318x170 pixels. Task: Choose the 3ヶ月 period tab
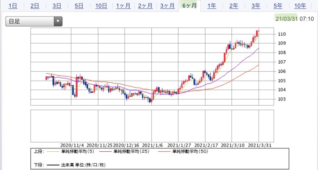pyautogui.click(x=167, y=6)
